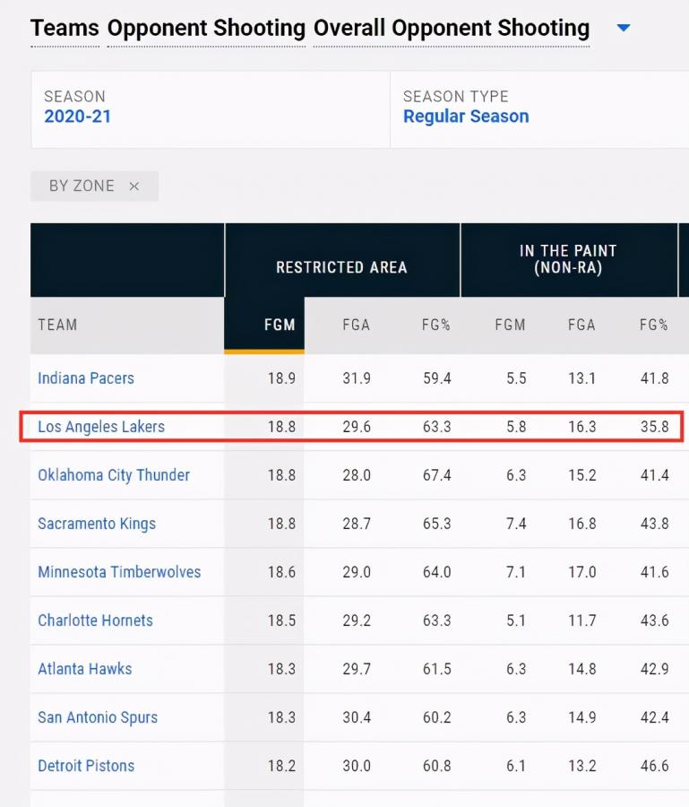Screen dimensions: 689x807
Task: Select Hawks restricted FGA value 29.7
Action: (357, 669)
